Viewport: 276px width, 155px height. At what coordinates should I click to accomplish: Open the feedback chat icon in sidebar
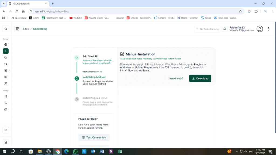pos(6,130)
